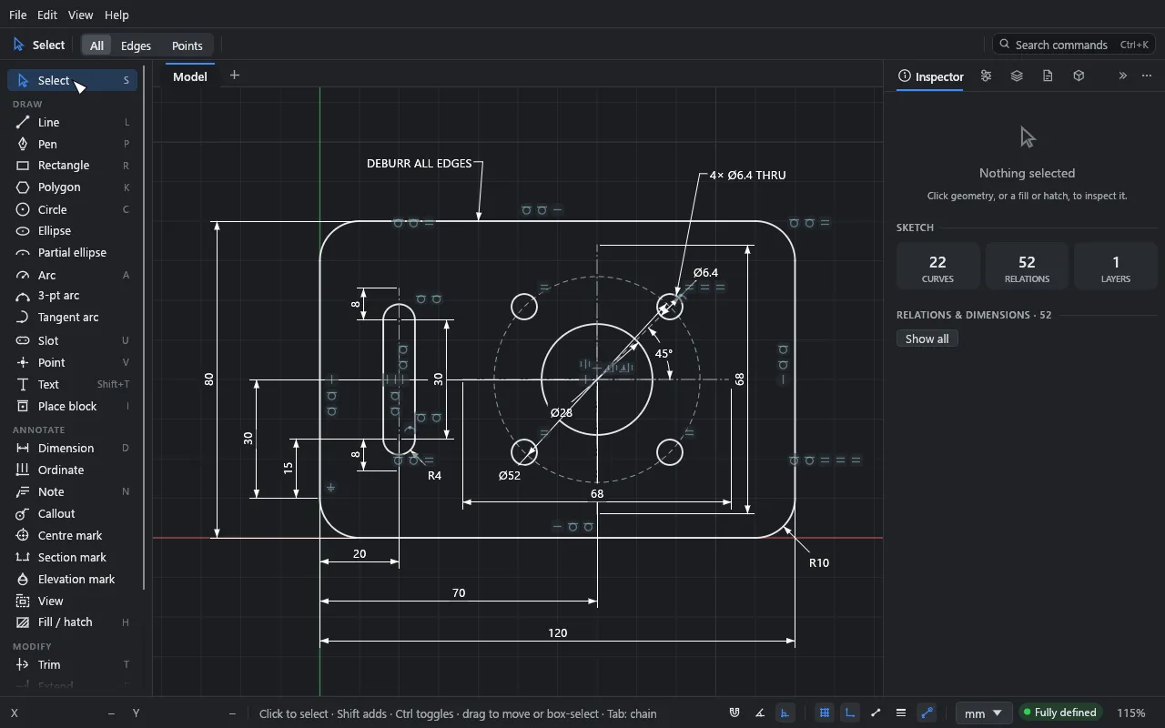Select the Fill / hatch tool
The image size is (1165, 728).
(x=73, y=622)
